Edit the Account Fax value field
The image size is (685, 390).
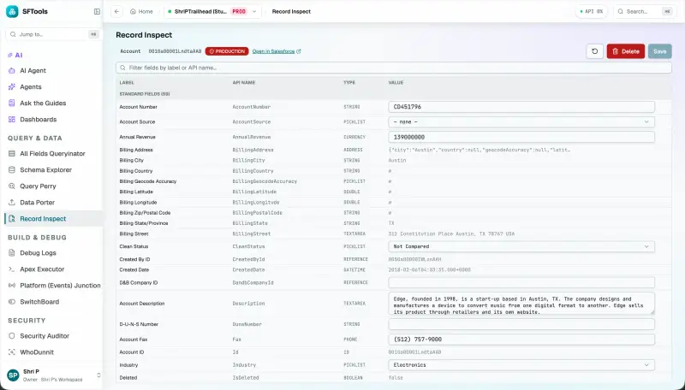click(x=521, y=340)
